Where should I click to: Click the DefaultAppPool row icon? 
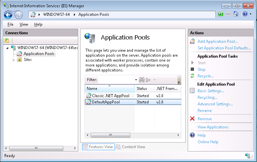click(x=89, y=102)
